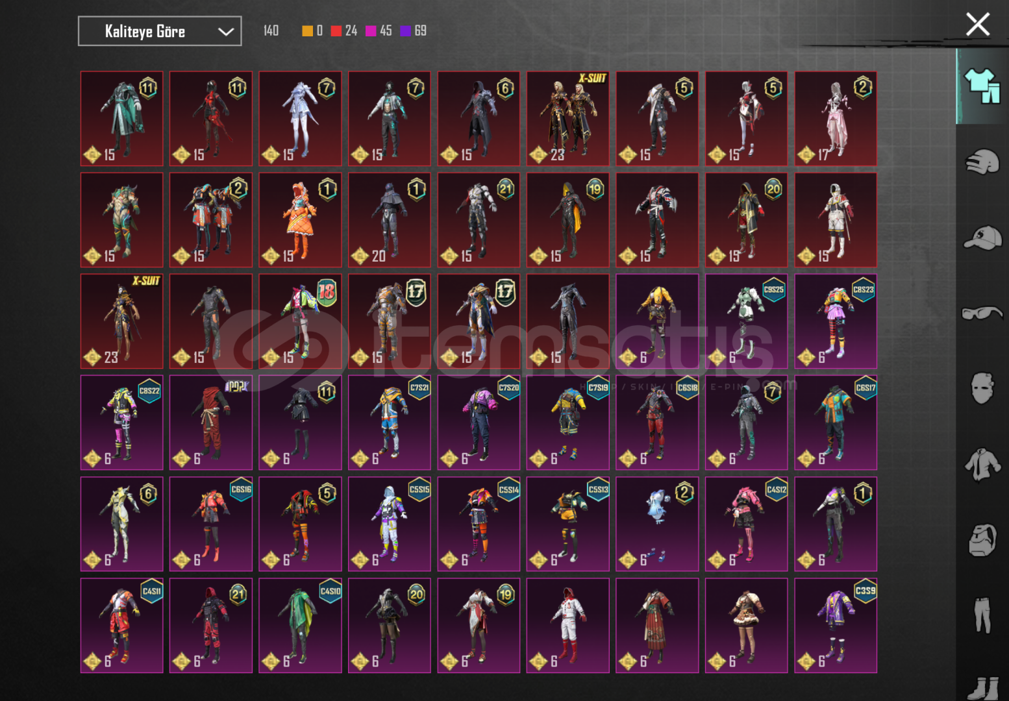The height and width of the screenshot is (701, 1009).
Task: Click the total item count 140
Action: [271, 31]
